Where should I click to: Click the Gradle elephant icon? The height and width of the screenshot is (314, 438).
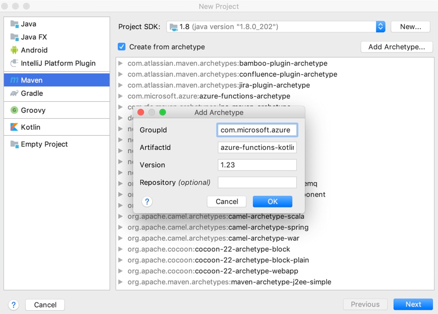(x=14, y=93)
